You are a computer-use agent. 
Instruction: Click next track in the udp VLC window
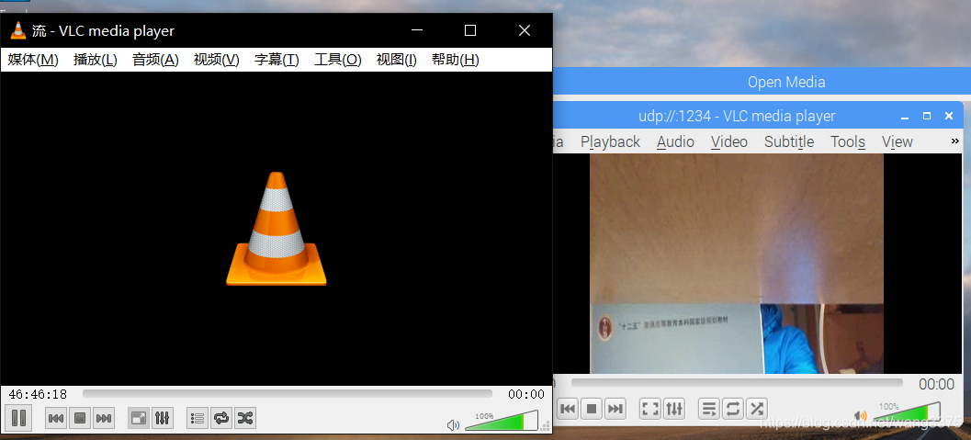pos(615,409)
